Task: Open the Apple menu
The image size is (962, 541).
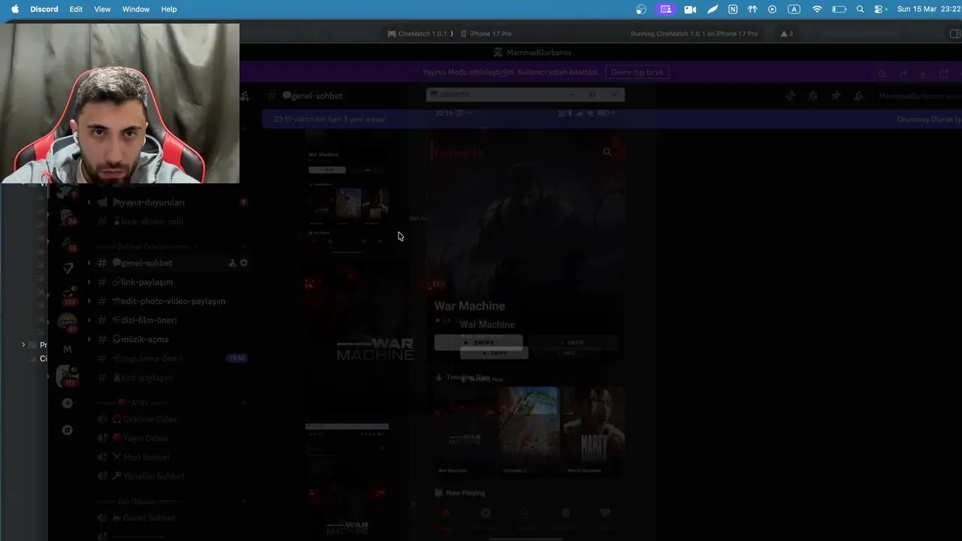Action: tap(14, 9)
